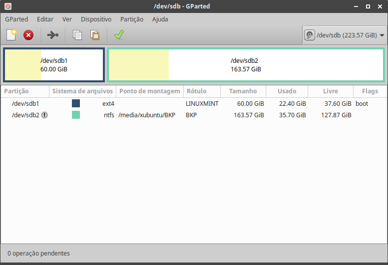Click the 37.60 GiB free value

[x=338, y=104]
